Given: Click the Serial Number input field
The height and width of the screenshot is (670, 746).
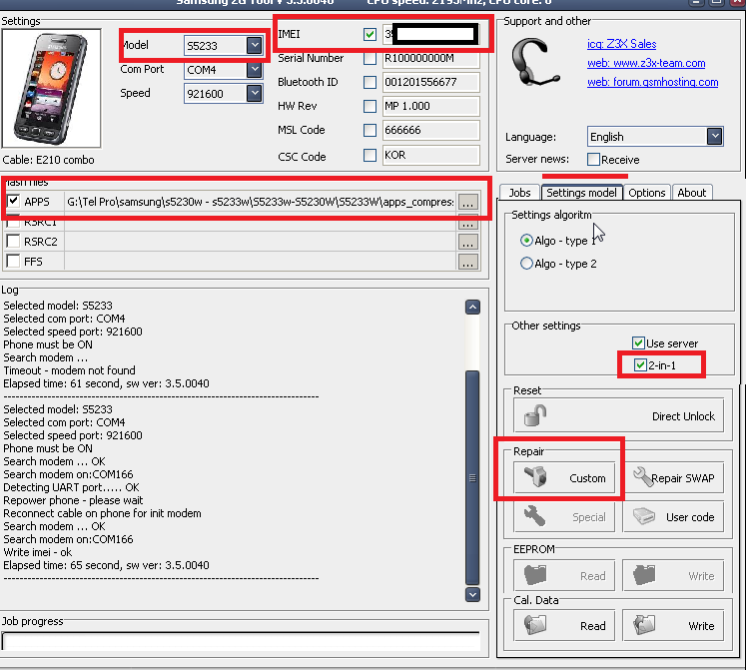Looking at the screenshot, I should click(431, 58).
